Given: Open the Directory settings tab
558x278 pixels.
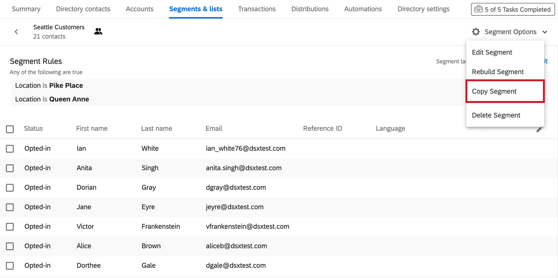Looking at the screenshot, I should (x=423, y=9).
